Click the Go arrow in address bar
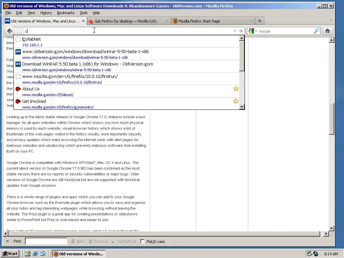344x258 pixels. 241,31
